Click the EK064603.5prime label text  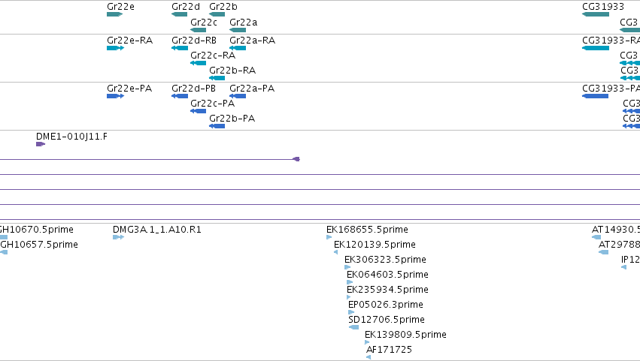(387, 275)
